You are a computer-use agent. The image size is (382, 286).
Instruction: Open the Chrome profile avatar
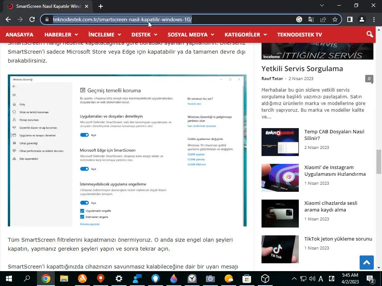(x=362, y=19)
